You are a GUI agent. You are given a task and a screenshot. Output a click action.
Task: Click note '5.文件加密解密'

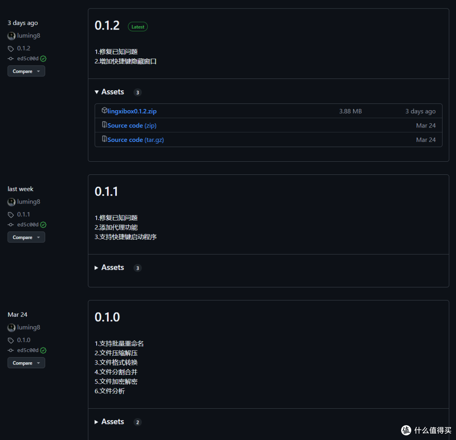[x=116, y=381]
